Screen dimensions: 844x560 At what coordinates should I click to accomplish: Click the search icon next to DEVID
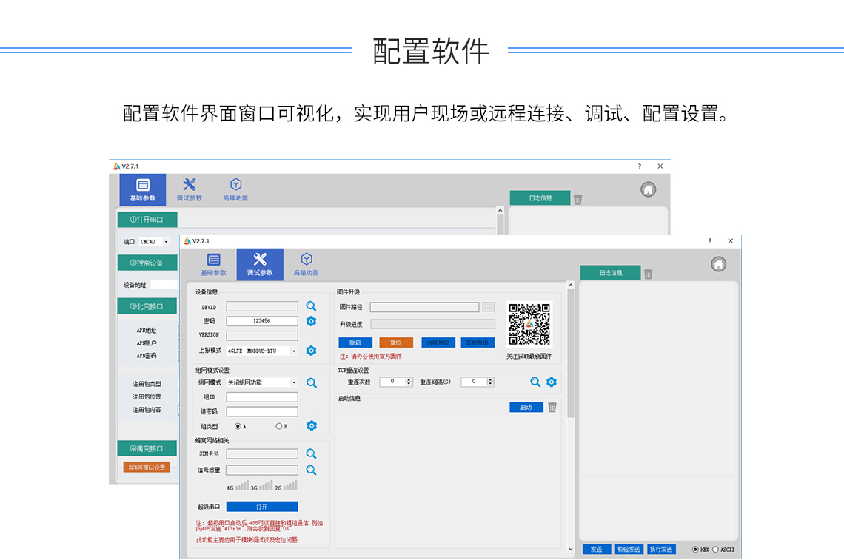coord(311,306)
